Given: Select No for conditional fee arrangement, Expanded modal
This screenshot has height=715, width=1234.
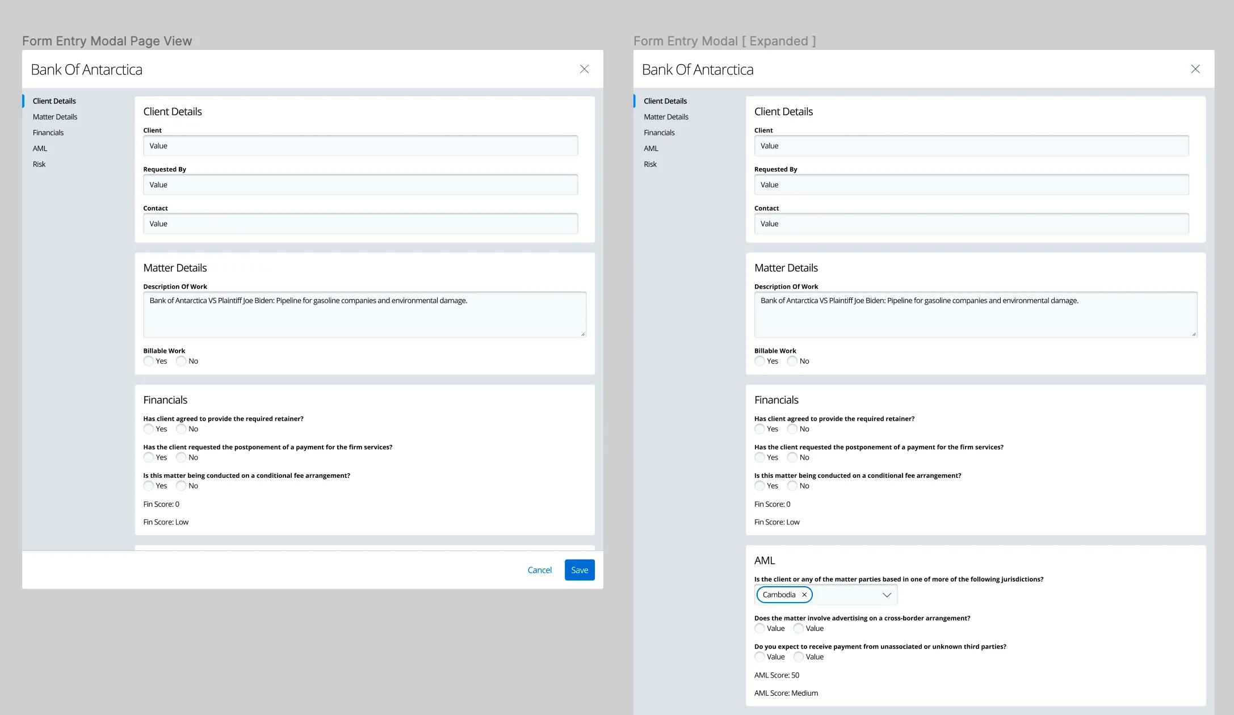Looking at the screenshot, I should coord(792,486).
